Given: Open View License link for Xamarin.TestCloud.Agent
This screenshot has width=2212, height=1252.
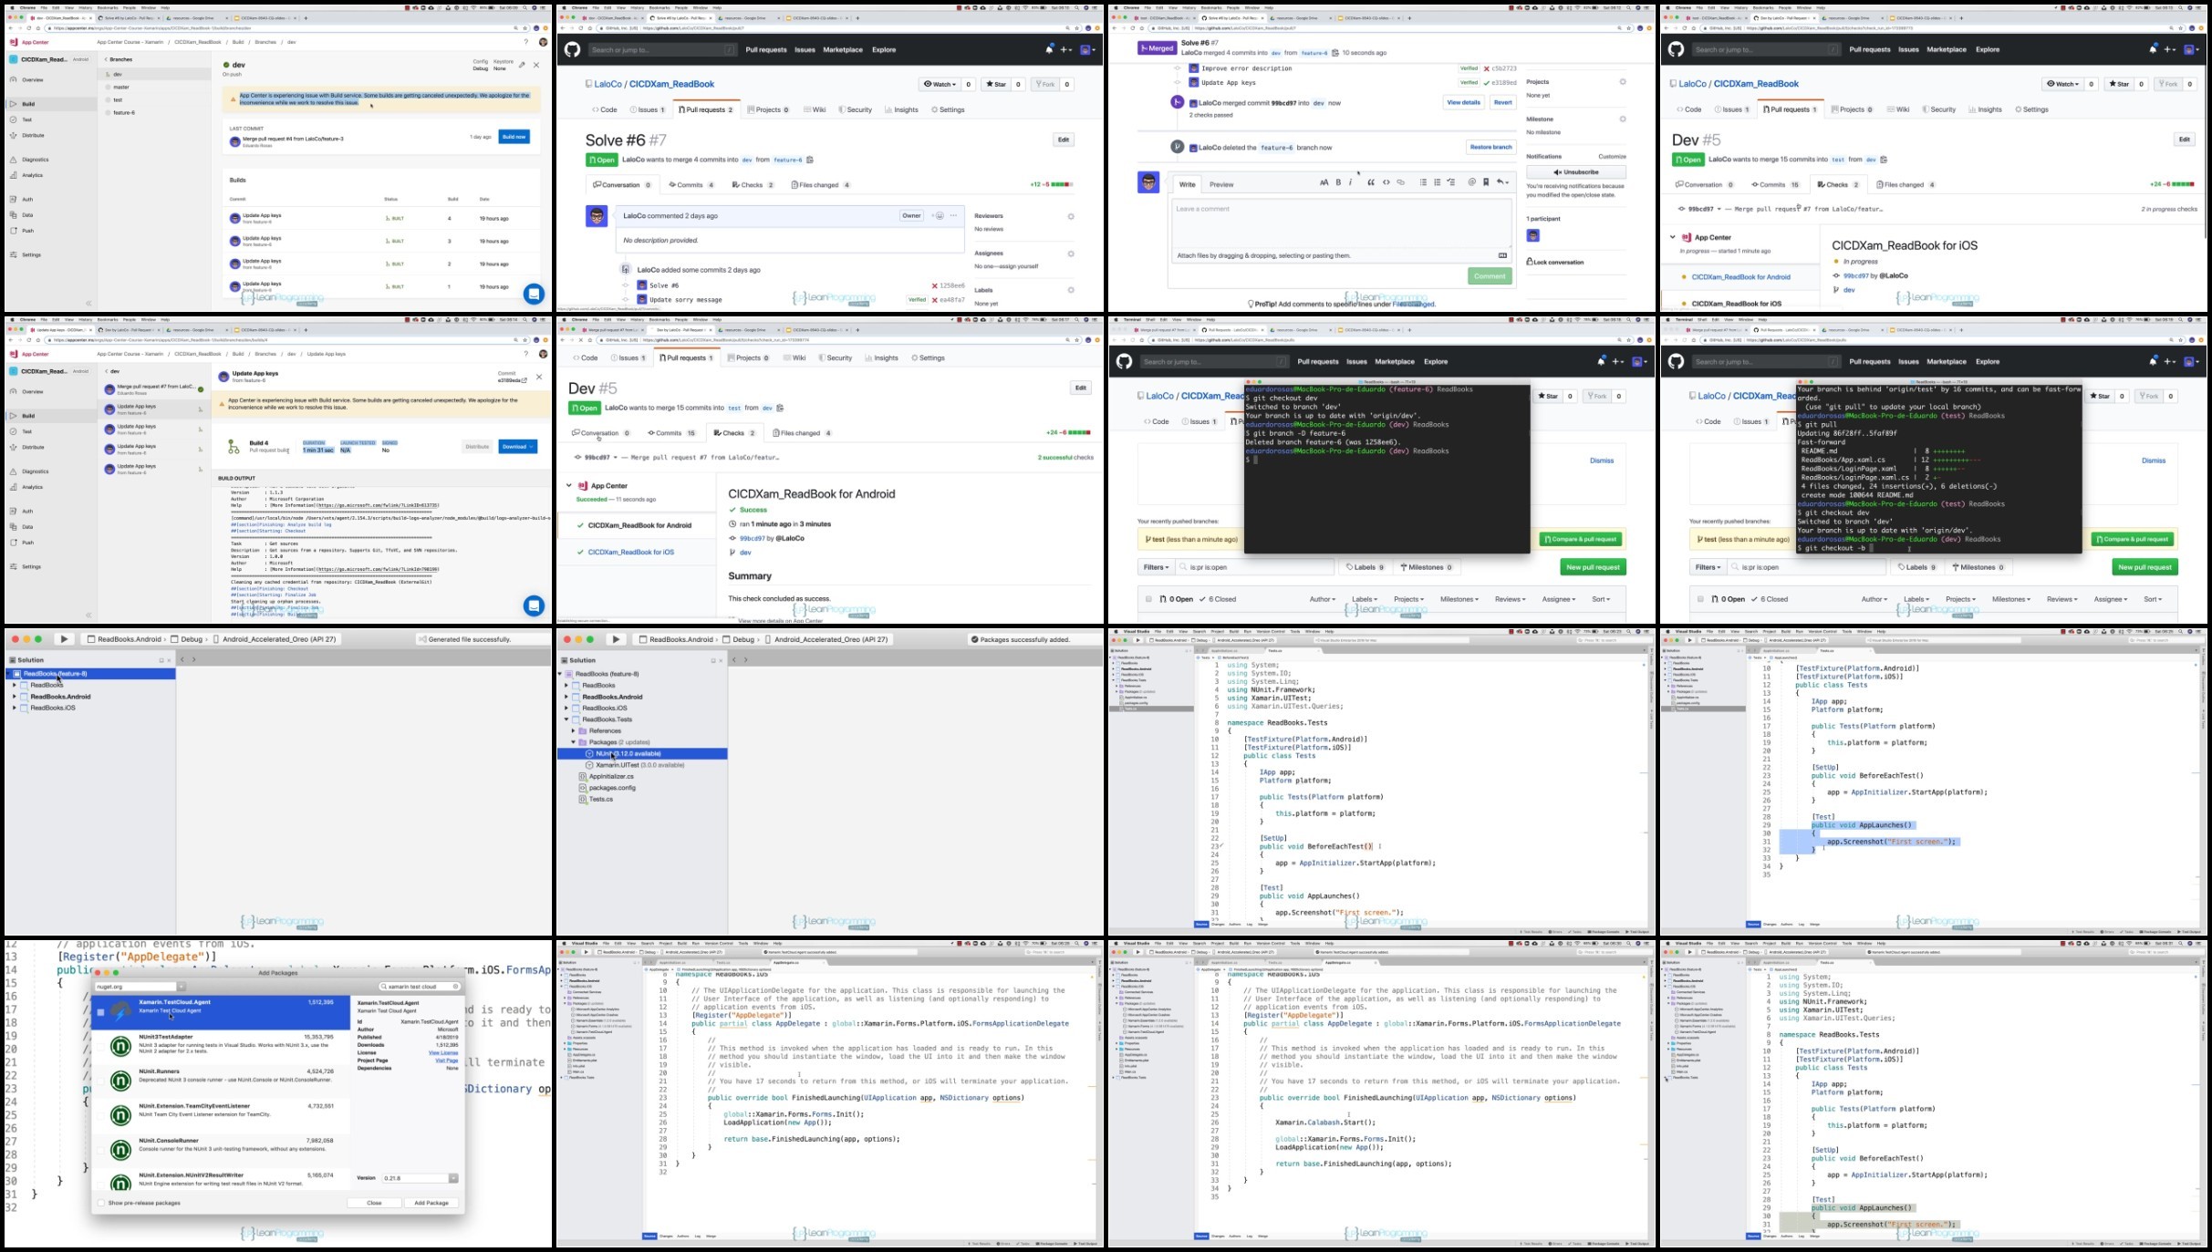Looking at the screenshot, I should click(x=443, y=1053).
